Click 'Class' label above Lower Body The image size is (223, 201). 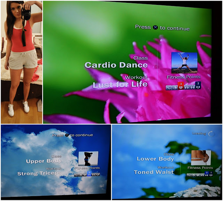coord(169,154)
